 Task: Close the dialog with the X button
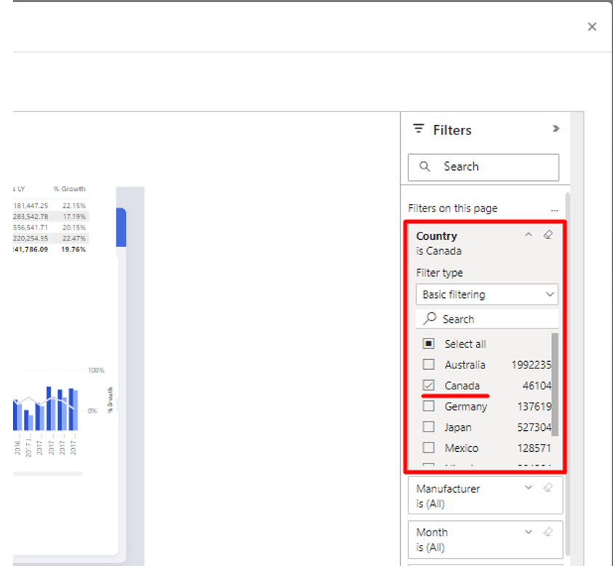[592, 27]
